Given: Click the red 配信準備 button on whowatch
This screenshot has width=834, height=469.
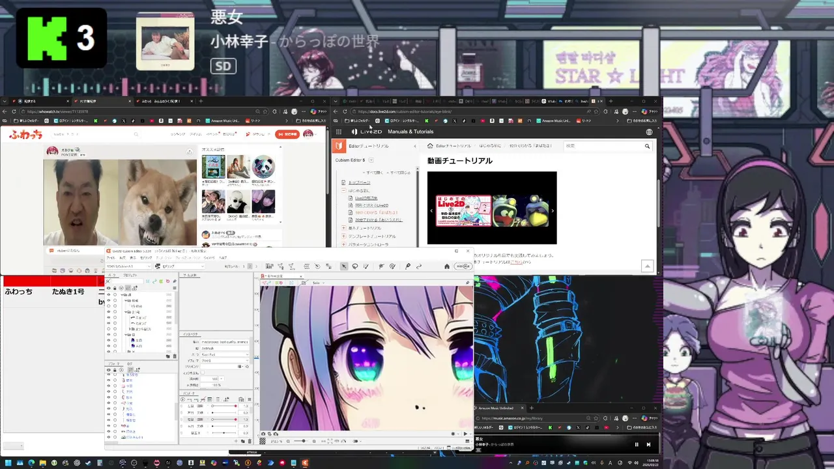Looking at the screenshot, I should [x=287, y=134].
